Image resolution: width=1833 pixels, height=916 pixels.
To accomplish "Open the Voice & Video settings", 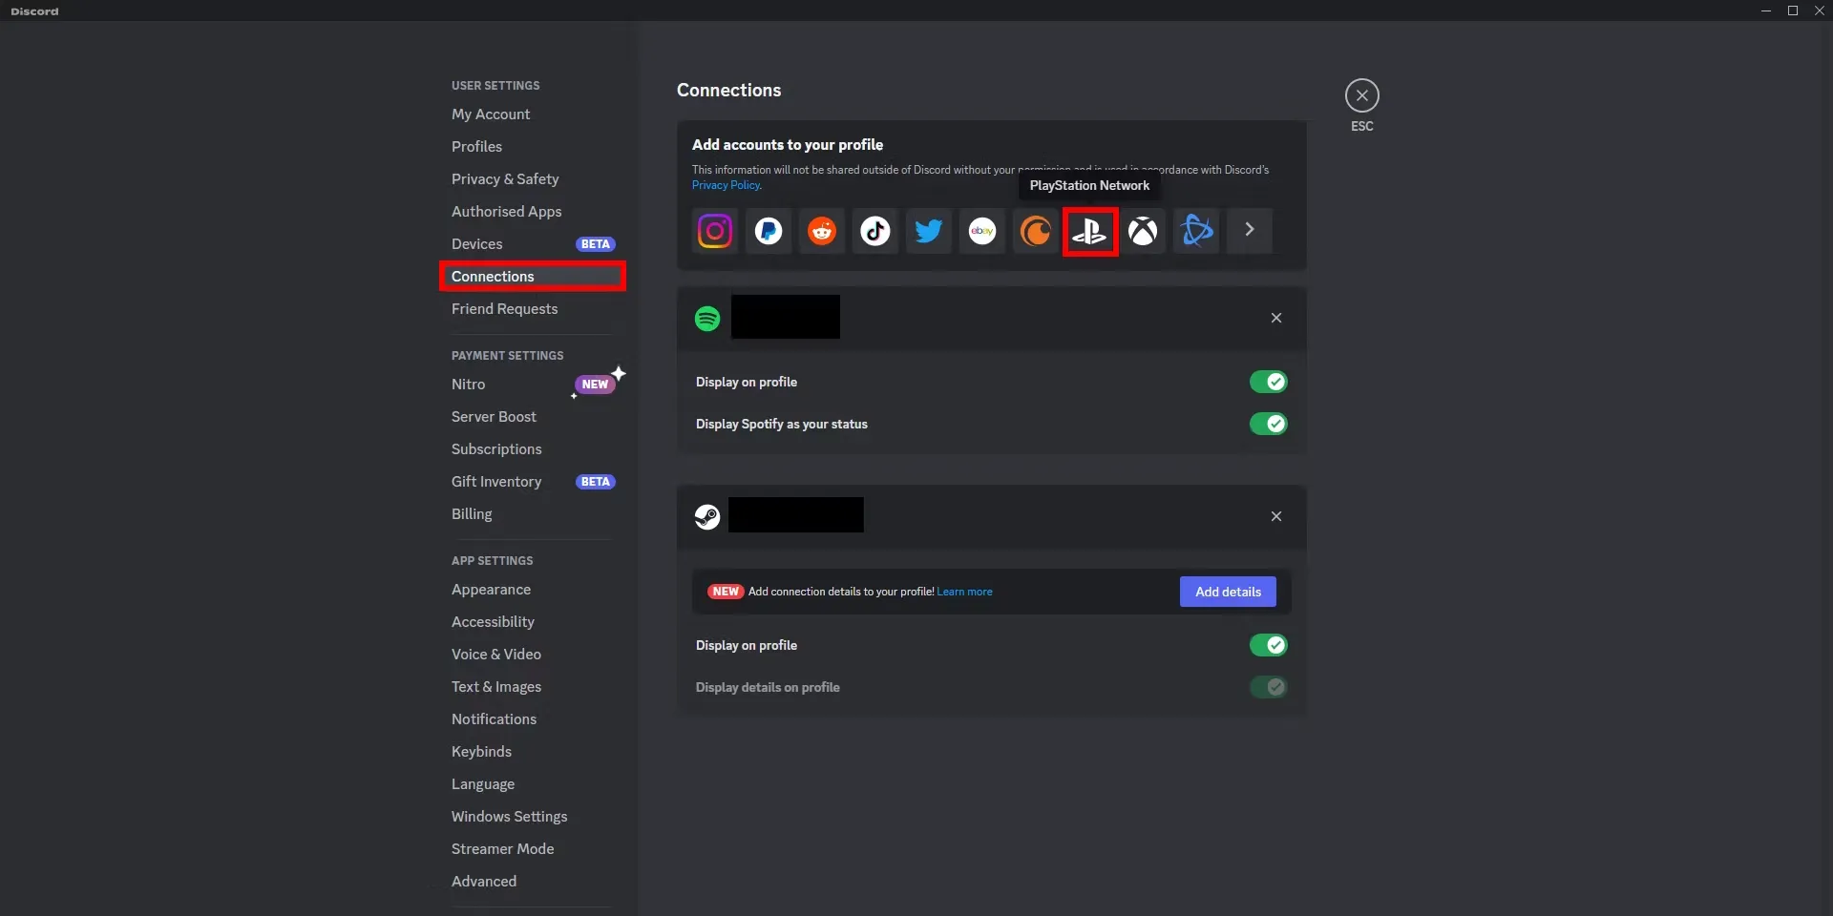I will (495, 655).
